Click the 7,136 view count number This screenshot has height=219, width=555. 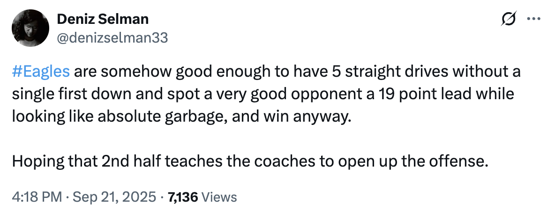point(183,197)
